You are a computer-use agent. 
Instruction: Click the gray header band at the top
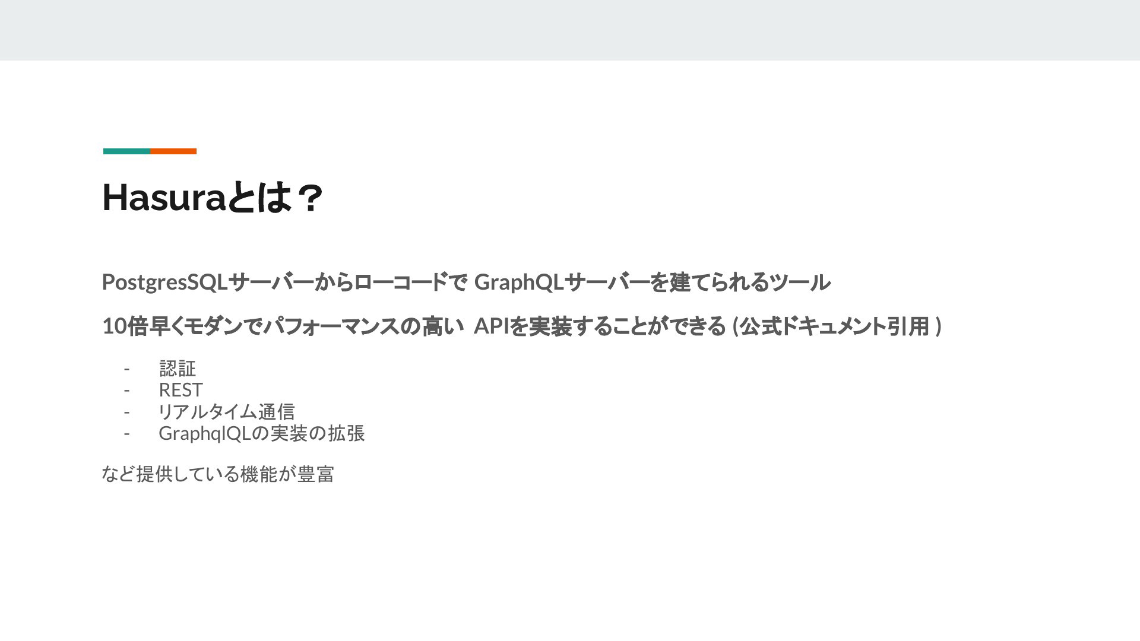[570, 30]
